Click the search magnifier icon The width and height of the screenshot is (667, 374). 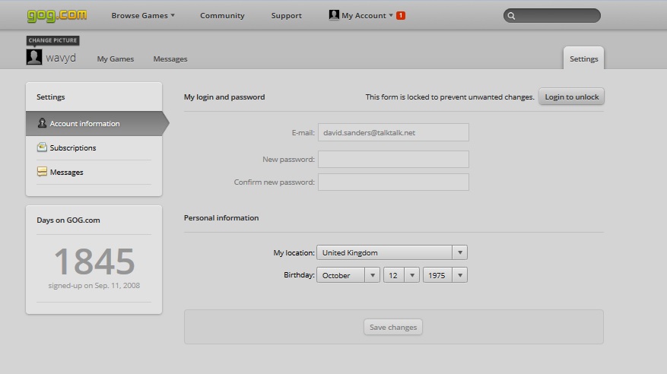point(511,16)
